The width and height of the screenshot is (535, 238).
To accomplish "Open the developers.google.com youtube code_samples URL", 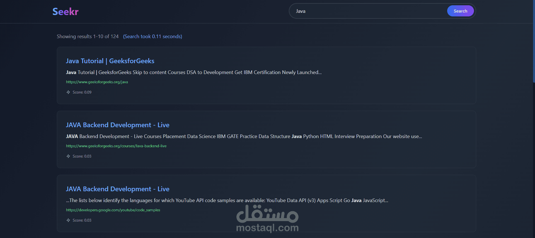I will tap(113, 210).
